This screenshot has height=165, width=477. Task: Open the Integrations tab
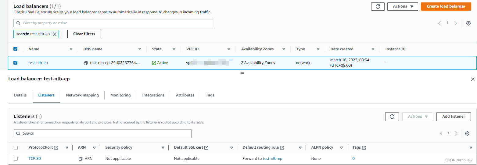click(x=153, y=95)
